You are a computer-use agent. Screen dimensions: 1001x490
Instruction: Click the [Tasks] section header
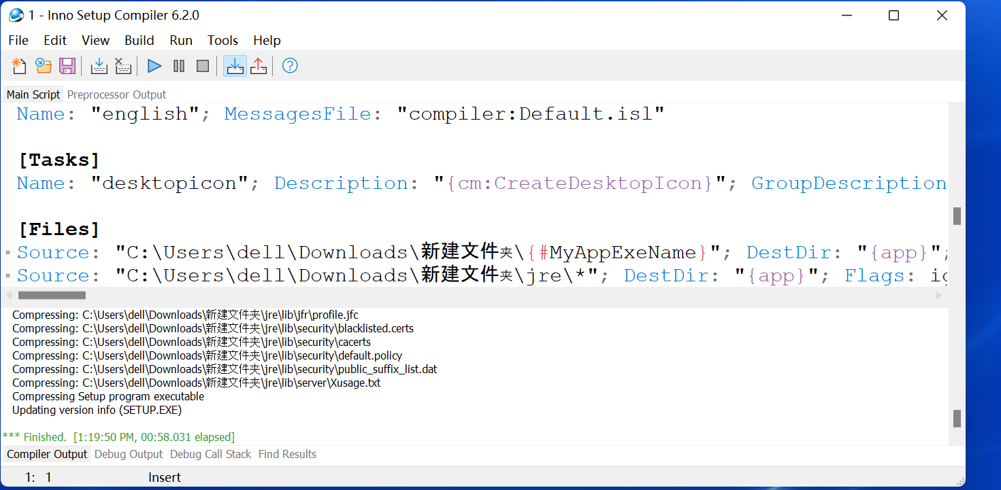click(x=59, y=160)
